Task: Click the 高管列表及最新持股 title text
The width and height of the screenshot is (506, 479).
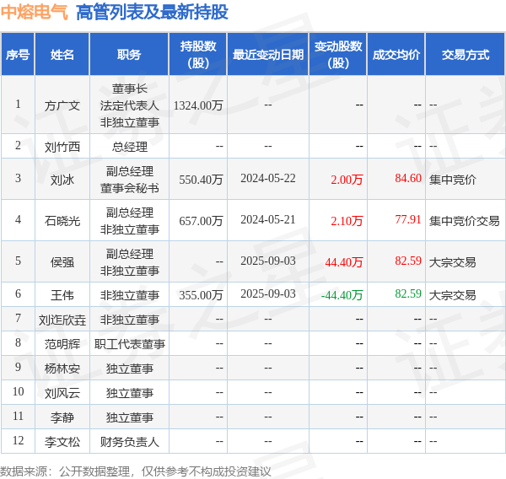Action: tap(152, 13)
